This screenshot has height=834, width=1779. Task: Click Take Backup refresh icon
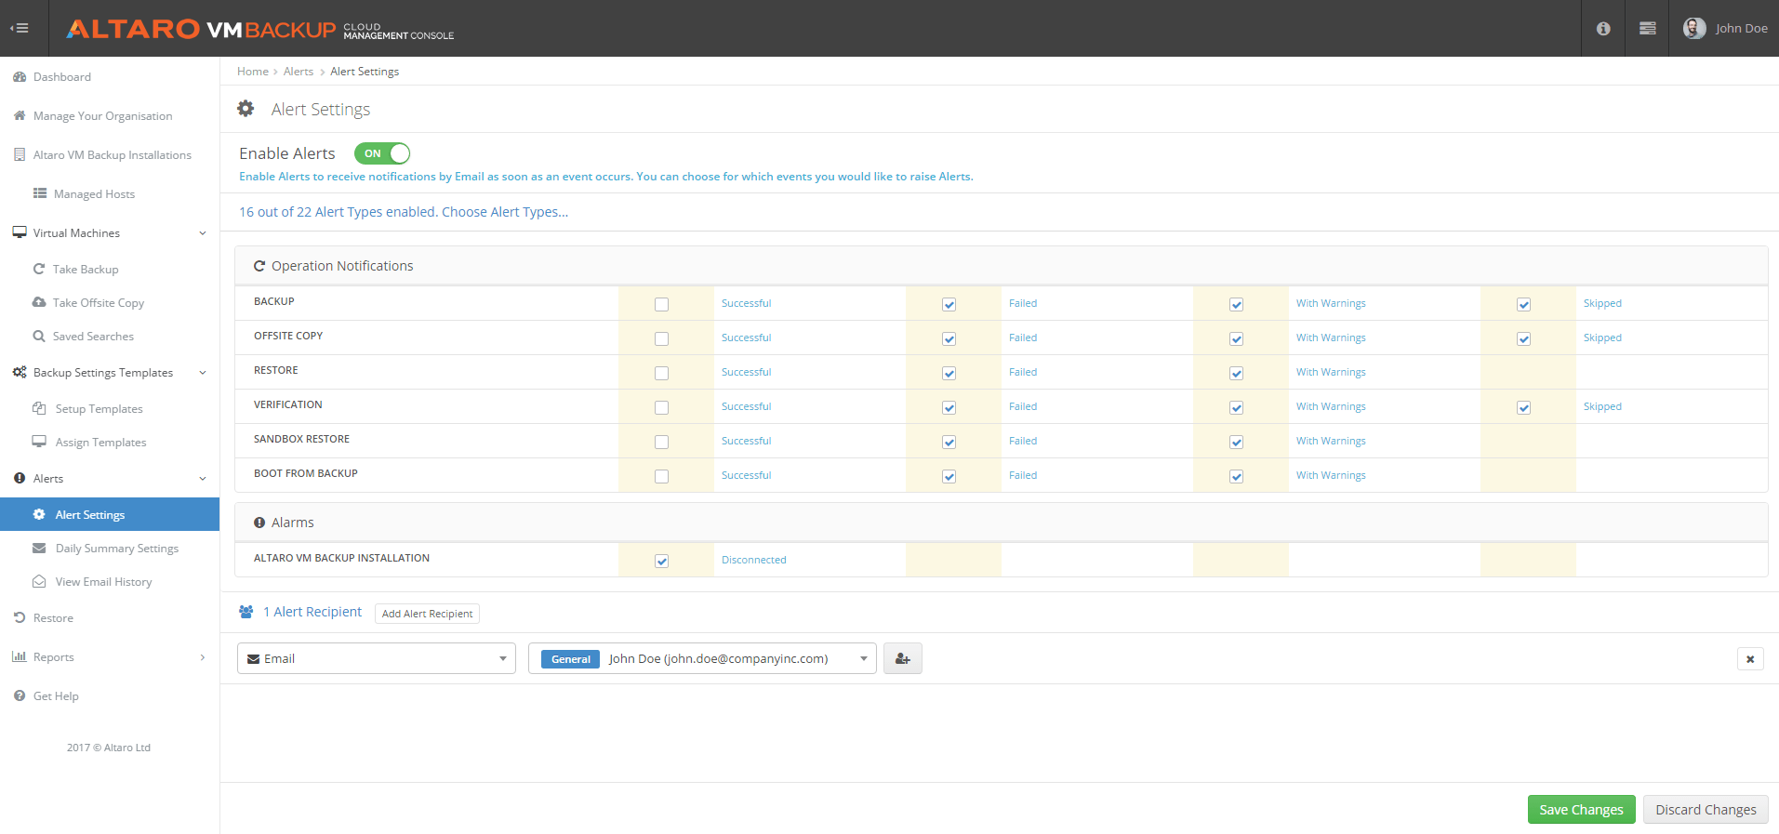coord(39,270)
